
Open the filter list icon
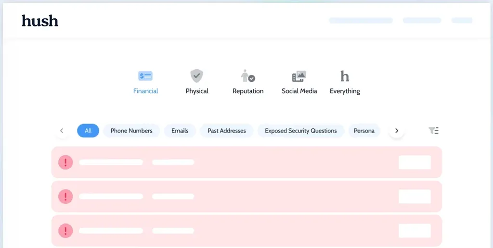pos(434,131)
